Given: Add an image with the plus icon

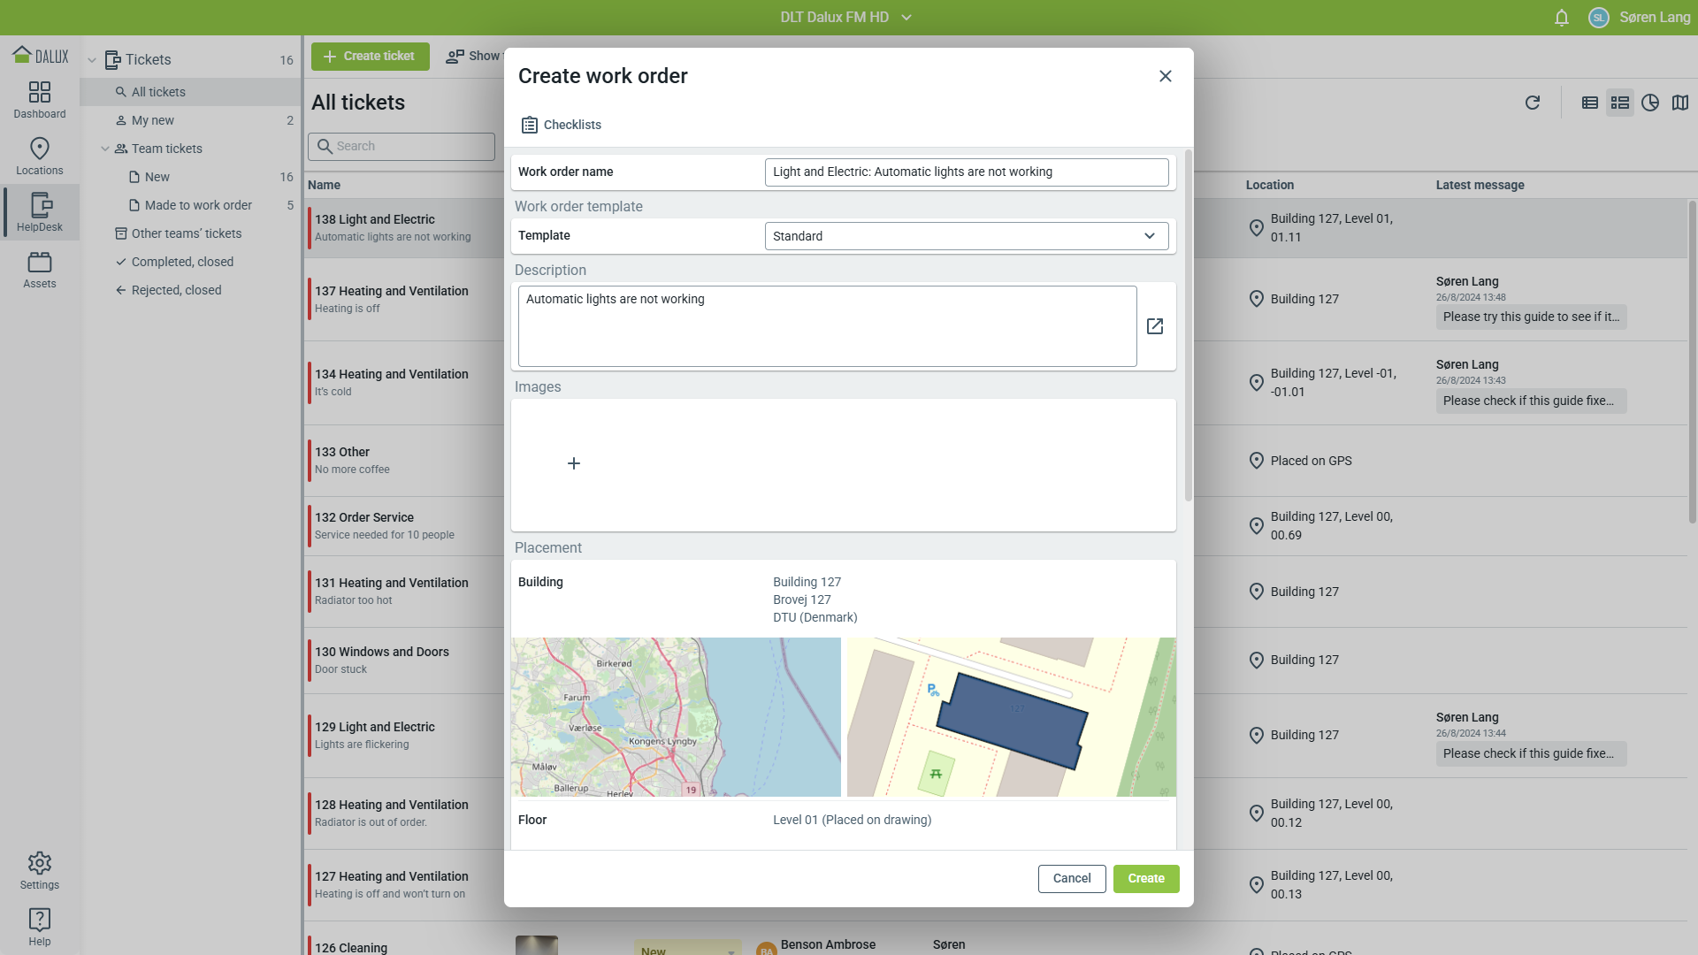Looking at the screenshot, I should coord(574,463).
